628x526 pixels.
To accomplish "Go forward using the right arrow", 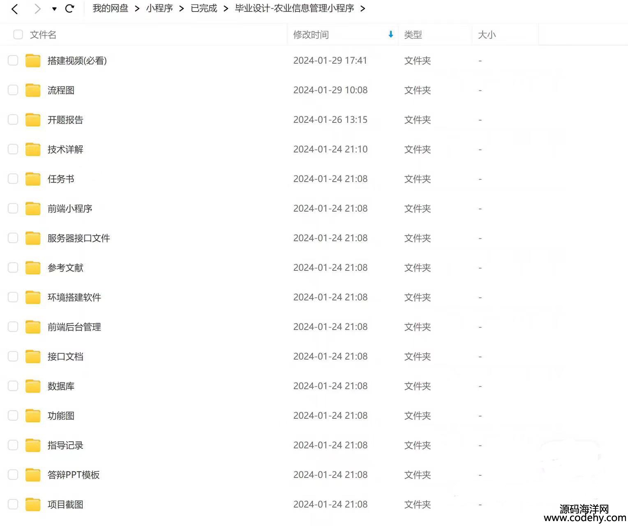I will click(x=37, y=9).
